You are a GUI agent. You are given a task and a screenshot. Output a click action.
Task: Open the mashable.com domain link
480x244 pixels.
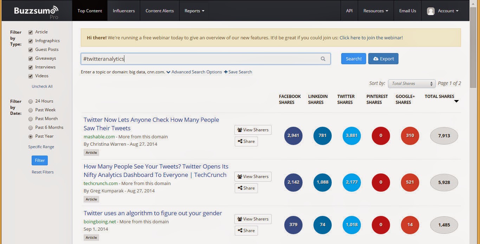[99, 137]
